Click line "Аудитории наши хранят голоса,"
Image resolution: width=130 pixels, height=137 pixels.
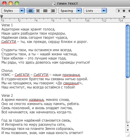tap(28, 29)
